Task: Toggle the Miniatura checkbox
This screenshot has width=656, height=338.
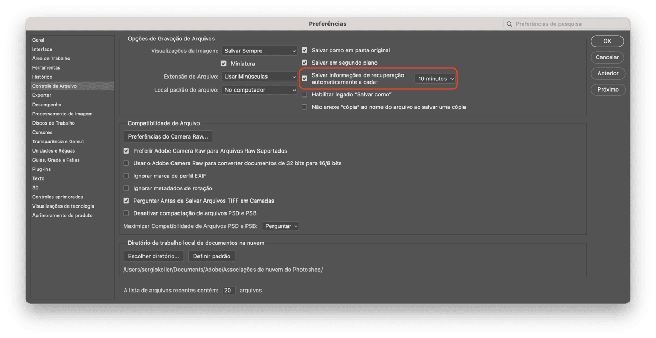Action: tap(223, 64)
